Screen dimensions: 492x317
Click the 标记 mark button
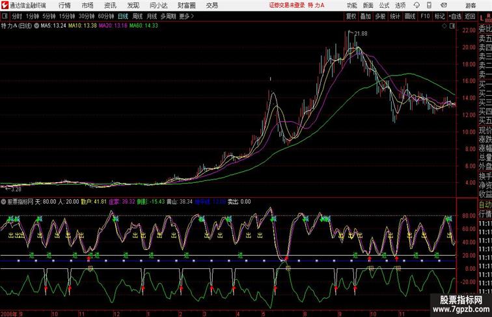coord(439,16)
